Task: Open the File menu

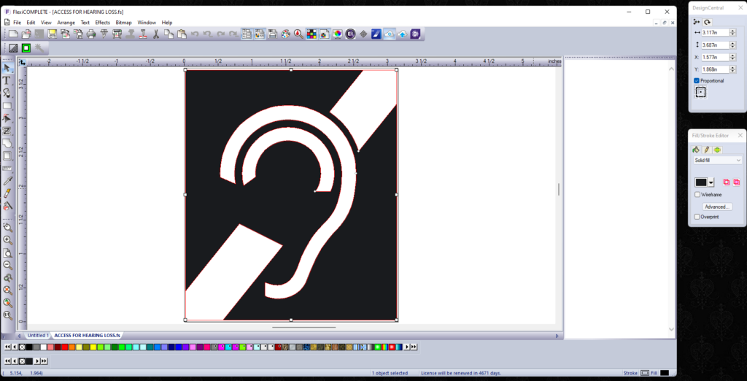Action: tap(18, 23)
